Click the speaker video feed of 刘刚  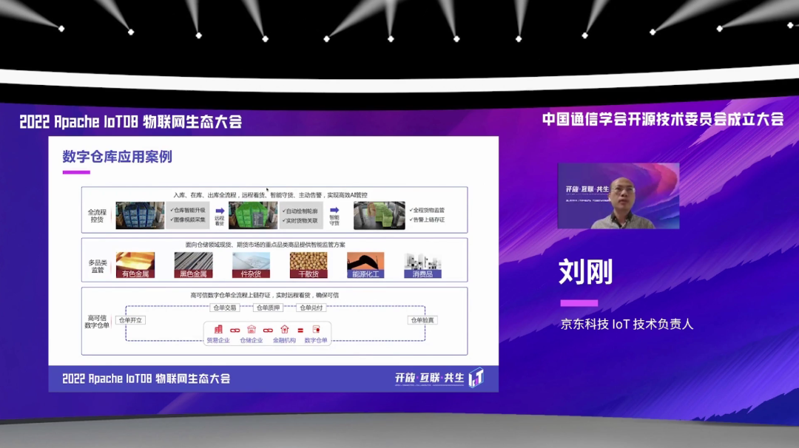coord(618,196)
